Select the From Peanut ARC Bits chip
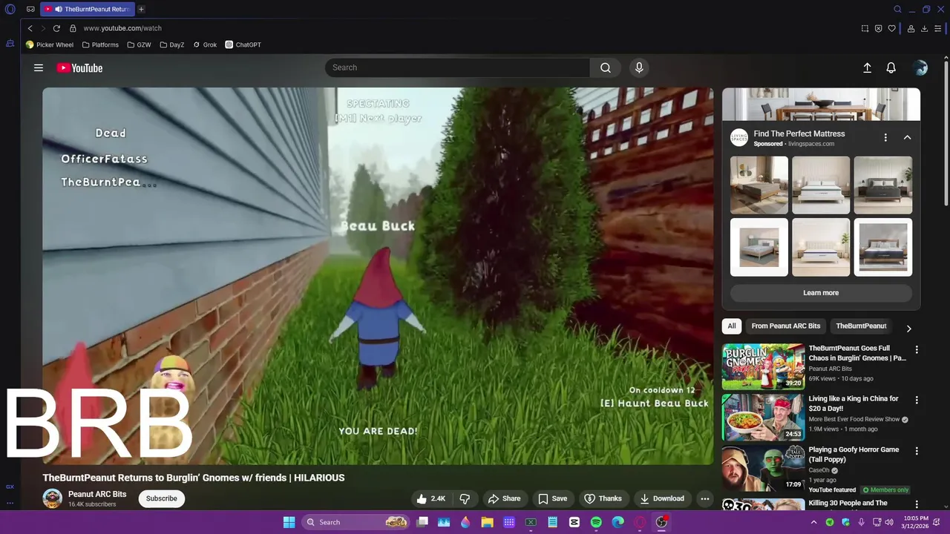 pos(785,326)
